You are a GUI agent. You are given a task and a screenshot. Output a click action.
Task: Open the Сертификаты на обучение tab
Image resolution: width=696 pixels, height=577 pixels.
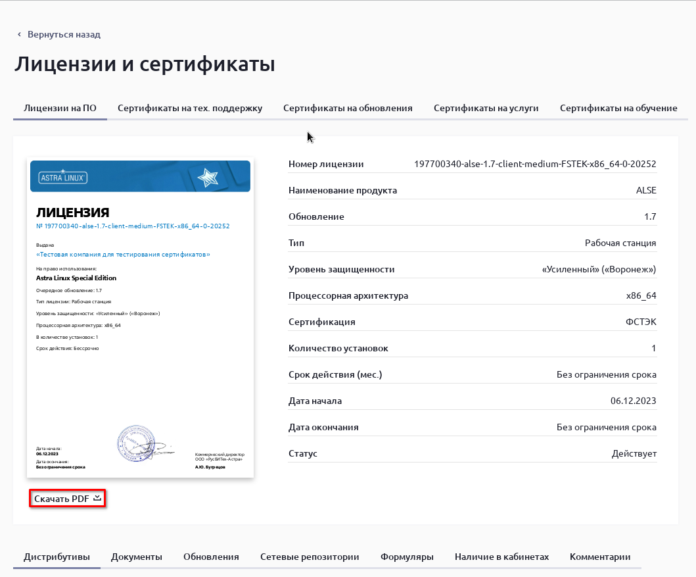pos(618,108)
